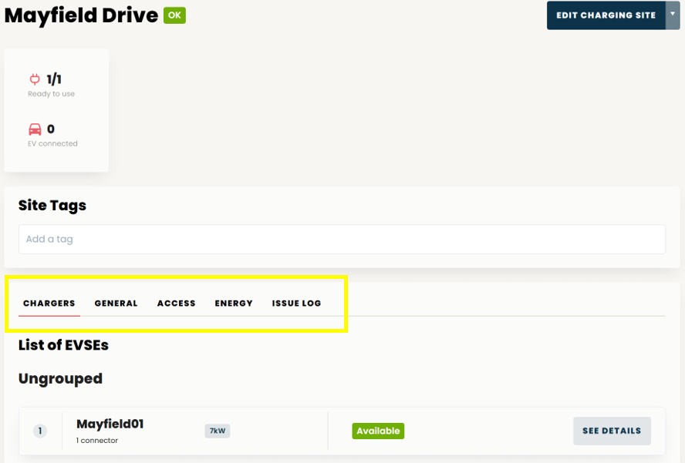This screenshot has width=685, height=463.
Task: Click the Mayfield Drive page title
Action: (x=81, y=15)
